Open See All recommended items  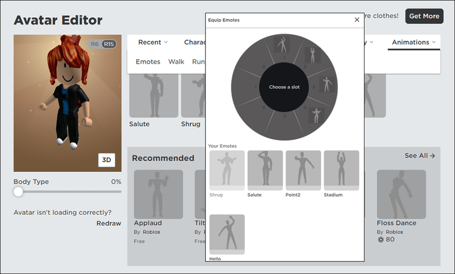420,156
